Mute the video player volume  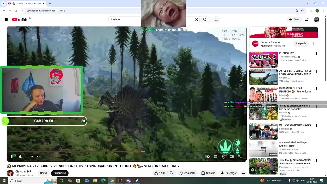click(x=21, y=157)
